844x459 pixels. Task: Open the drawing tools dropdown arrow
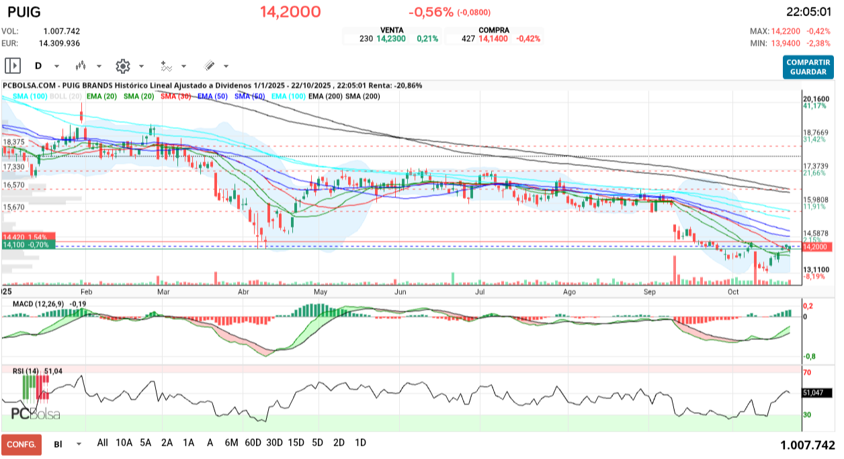tap(226, 66)
